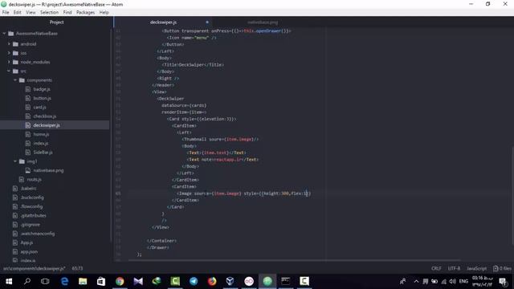Open Windows search from taskbar
The height and width of the screenshot is (289, 514).
(27, 281)
